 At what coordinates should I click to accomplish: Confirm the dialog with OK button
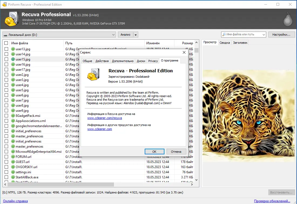(x=154, y=152)
